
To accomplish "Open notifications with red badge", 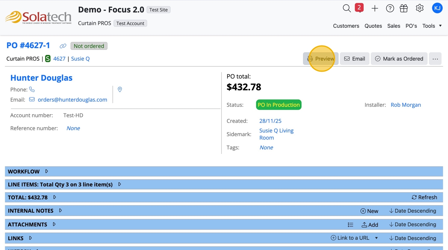I will 359,8.
